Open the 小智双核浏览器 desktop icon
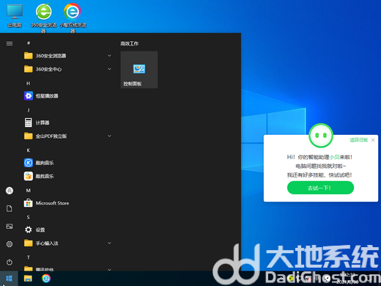The width and height of the screenshot is (381, 286). pyautogui.click(x=73, y=17)
